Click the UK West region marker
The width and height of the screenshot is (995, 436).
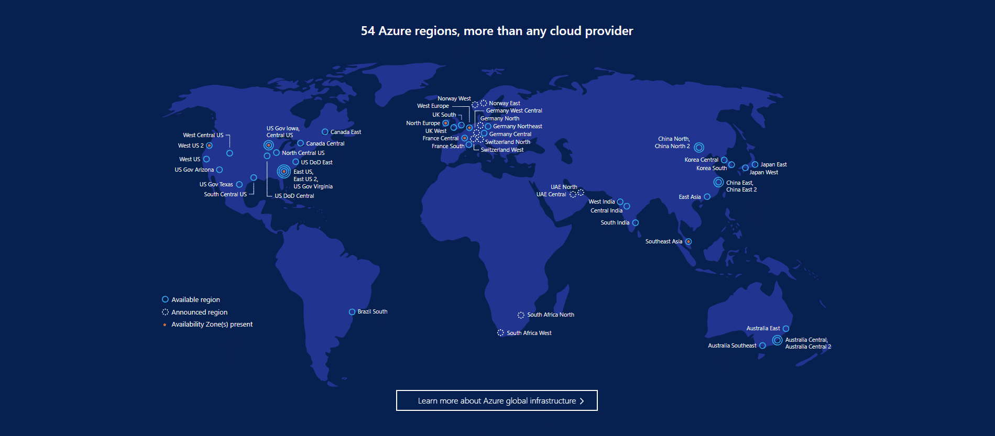click(454, 128)
